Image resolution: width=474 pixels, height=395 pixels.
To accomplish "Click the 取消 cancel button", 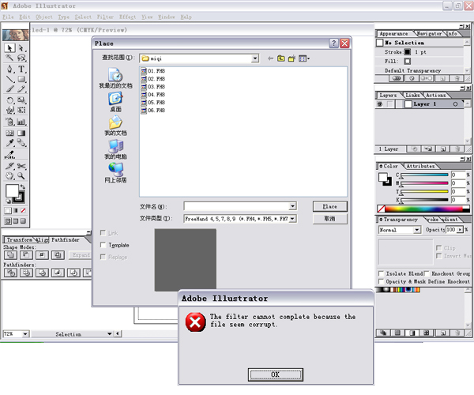I will pos(329,219).
